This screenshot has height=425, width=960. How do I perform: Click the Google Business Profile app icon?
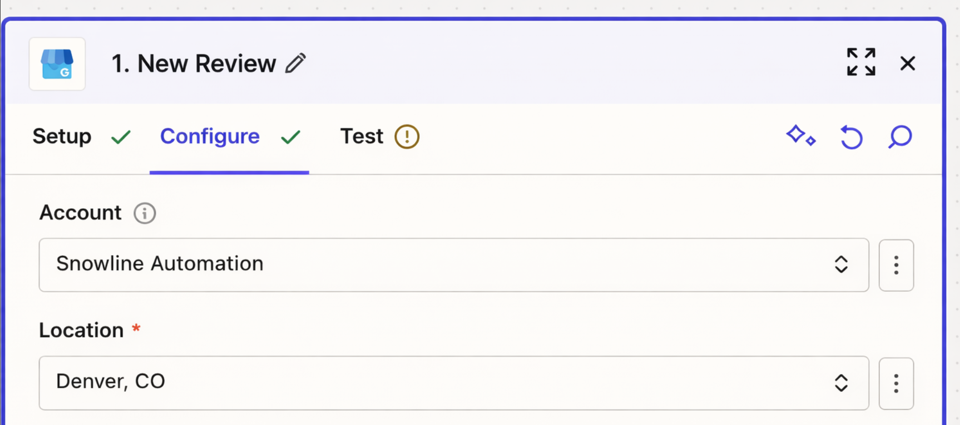57,64
